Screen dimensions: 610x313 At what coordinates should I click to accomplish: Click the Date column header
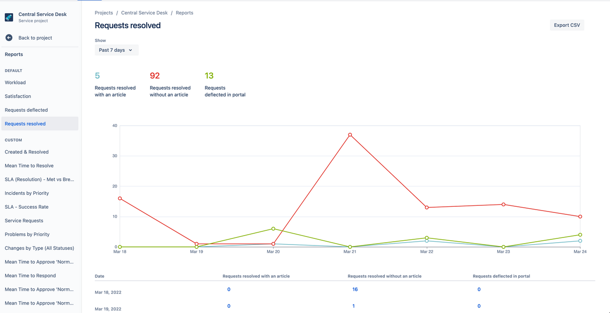pyautogui.click(x=100, y=276)
